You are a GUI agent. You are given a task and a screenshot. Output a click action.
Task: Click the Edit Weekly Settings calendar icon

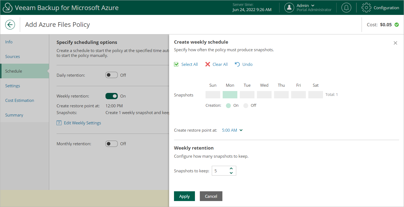(x=59, y=123)
